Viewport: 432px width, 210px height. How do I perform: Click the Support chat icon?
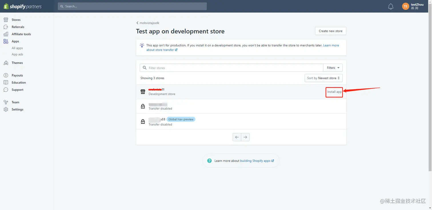6,90
